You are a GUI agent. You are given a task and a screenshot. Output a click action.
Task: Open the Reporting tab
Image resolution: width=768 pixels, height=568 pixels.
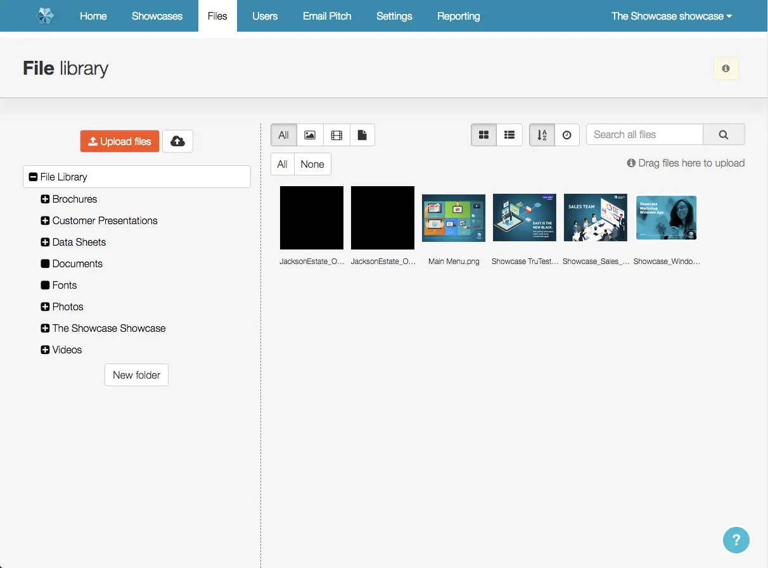pyautogui.click(x=458, y=16)
